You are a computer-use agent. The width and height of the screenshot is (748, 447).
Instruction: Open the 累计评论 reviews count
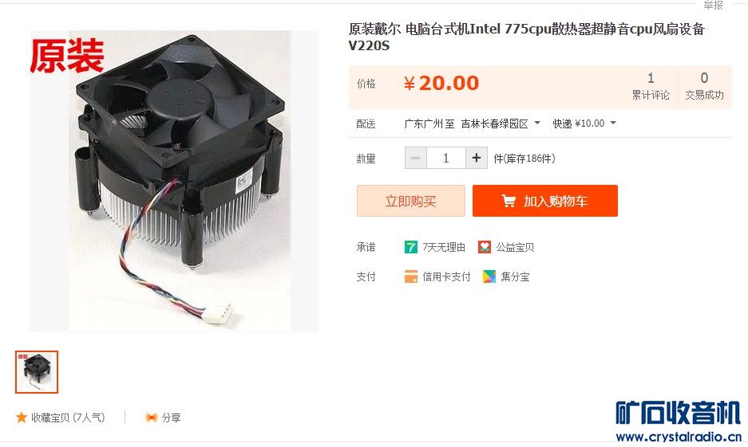click(651, 86)
